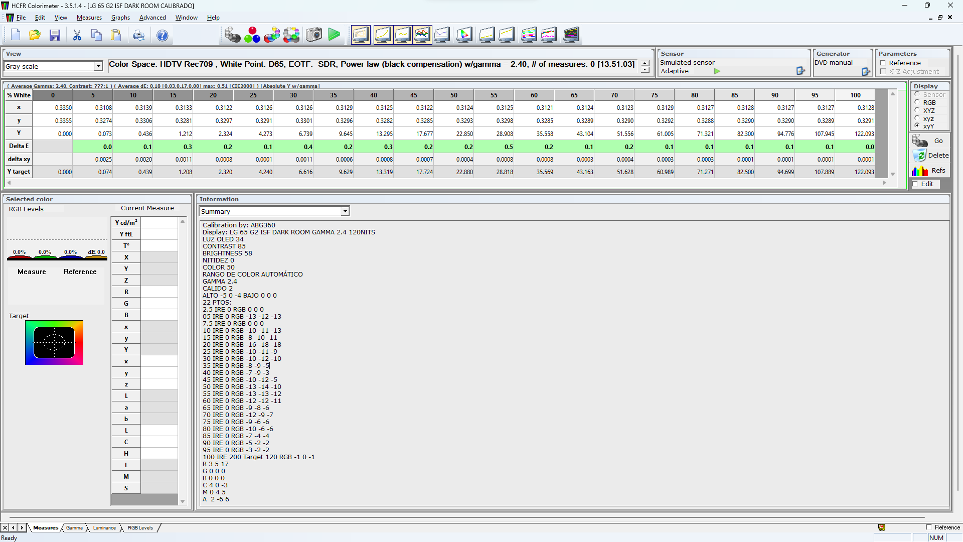The height and width of the screenshot is (542, 963).
Task: Switch to the Luminance tab
Action: [104, 527]
